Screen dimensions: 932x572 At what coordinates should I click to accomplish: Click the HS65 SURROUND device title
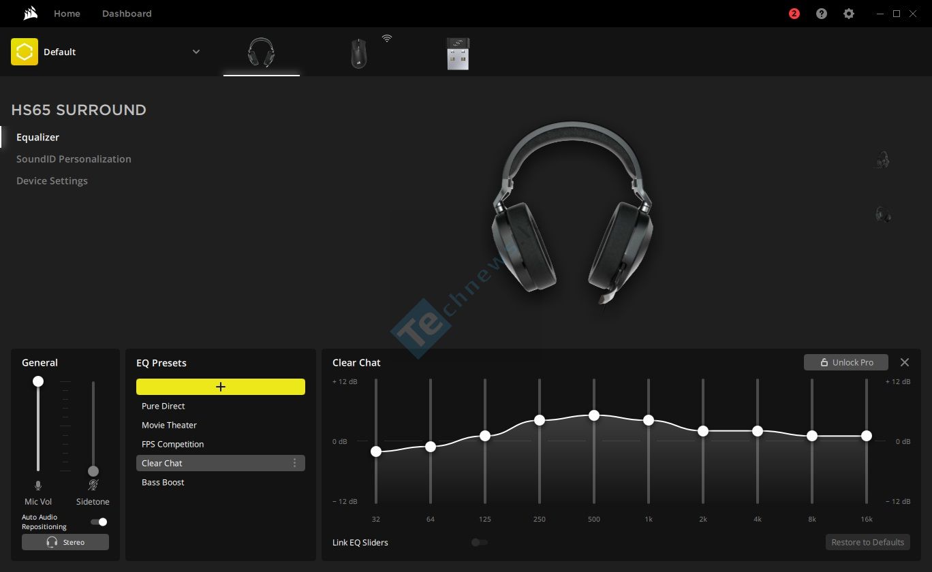[x=79, y=110]
